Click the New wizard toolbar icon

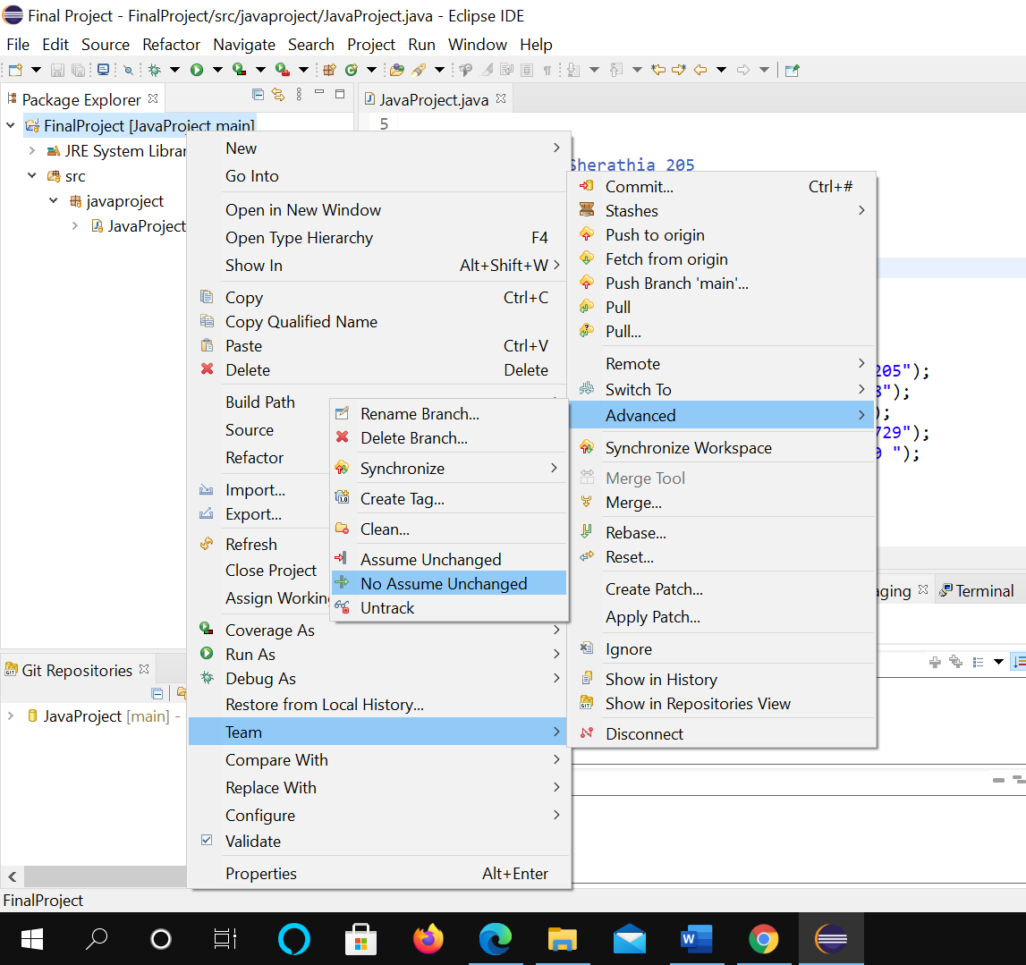pyautogui.click(x=15, y=70)
